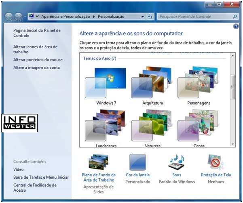Open recent pages arrow beside Forward button
Image resolution: width=243 pixels, height=203 pixels.
click(x=25, y=17)
